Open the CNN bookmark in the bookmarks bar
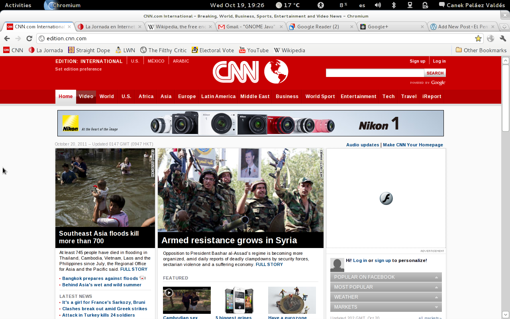 tap(13, 50)
